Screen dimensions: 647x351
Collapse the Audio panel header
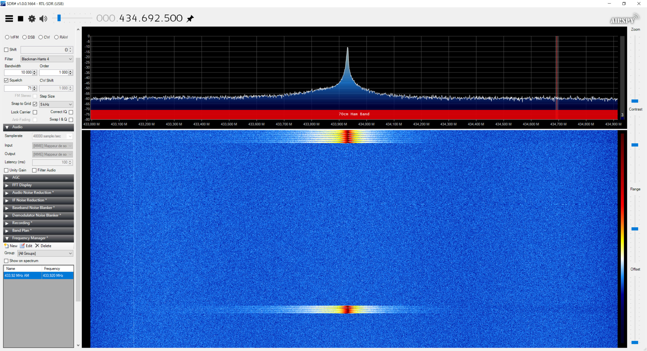17,127
